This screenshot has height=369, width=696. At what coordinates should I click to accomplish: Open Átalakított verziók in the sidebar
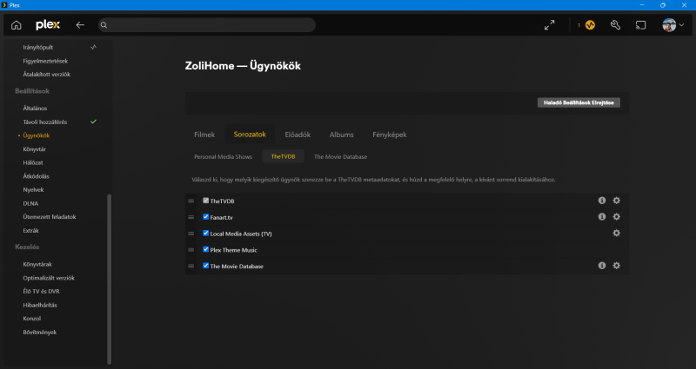(x=47, y=75)
